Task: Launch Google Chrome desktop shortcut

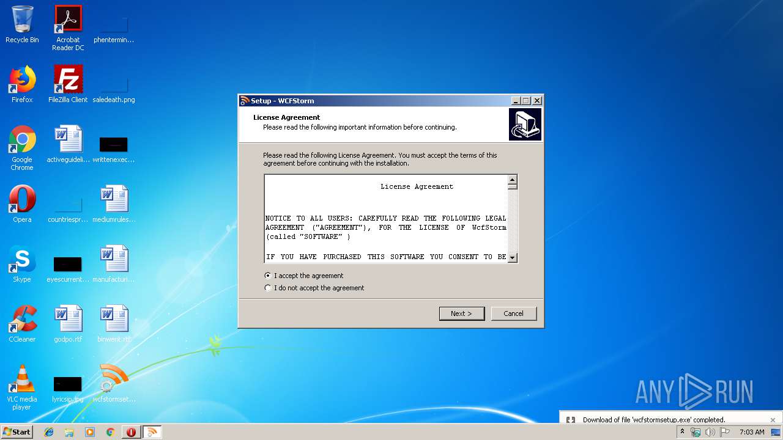Action: pyautogui.click(x=22, y=148)
